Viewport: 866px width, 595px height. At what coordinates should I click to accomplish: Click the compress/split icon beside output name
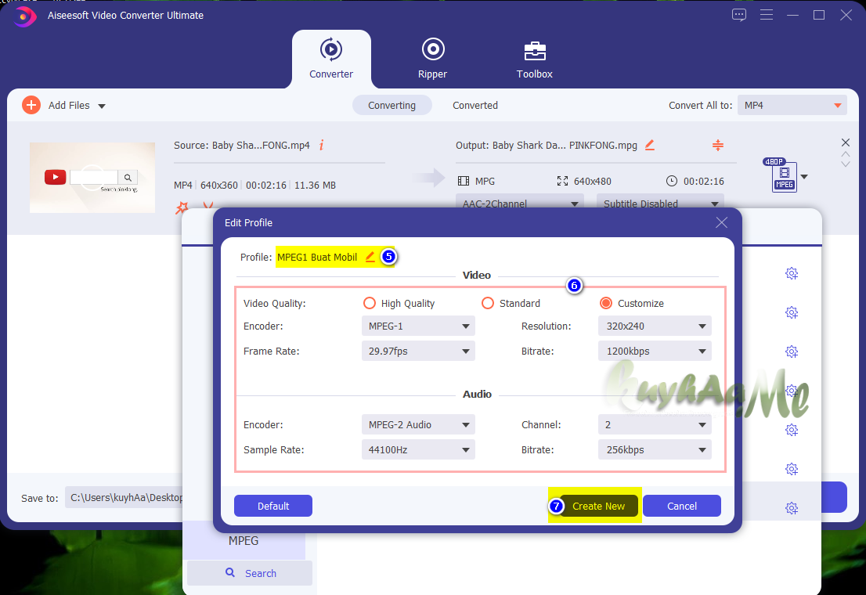pyautogui.click(x=717, y=145)
